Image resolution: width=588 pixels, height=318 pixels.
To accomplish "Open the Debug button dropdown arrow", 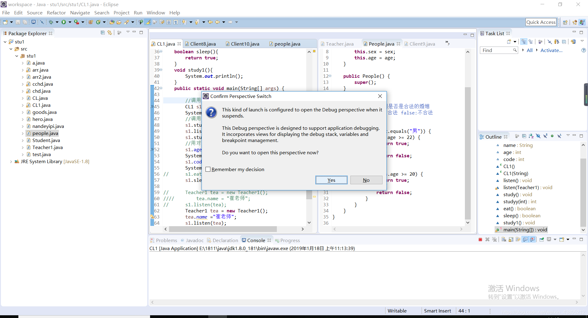I will click(x=57, y=22).
